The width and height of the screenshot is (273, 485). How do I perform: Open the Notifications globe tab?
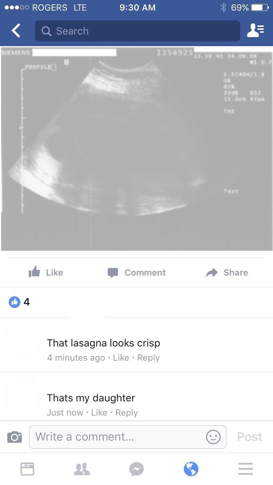click(x=191, y=469)
